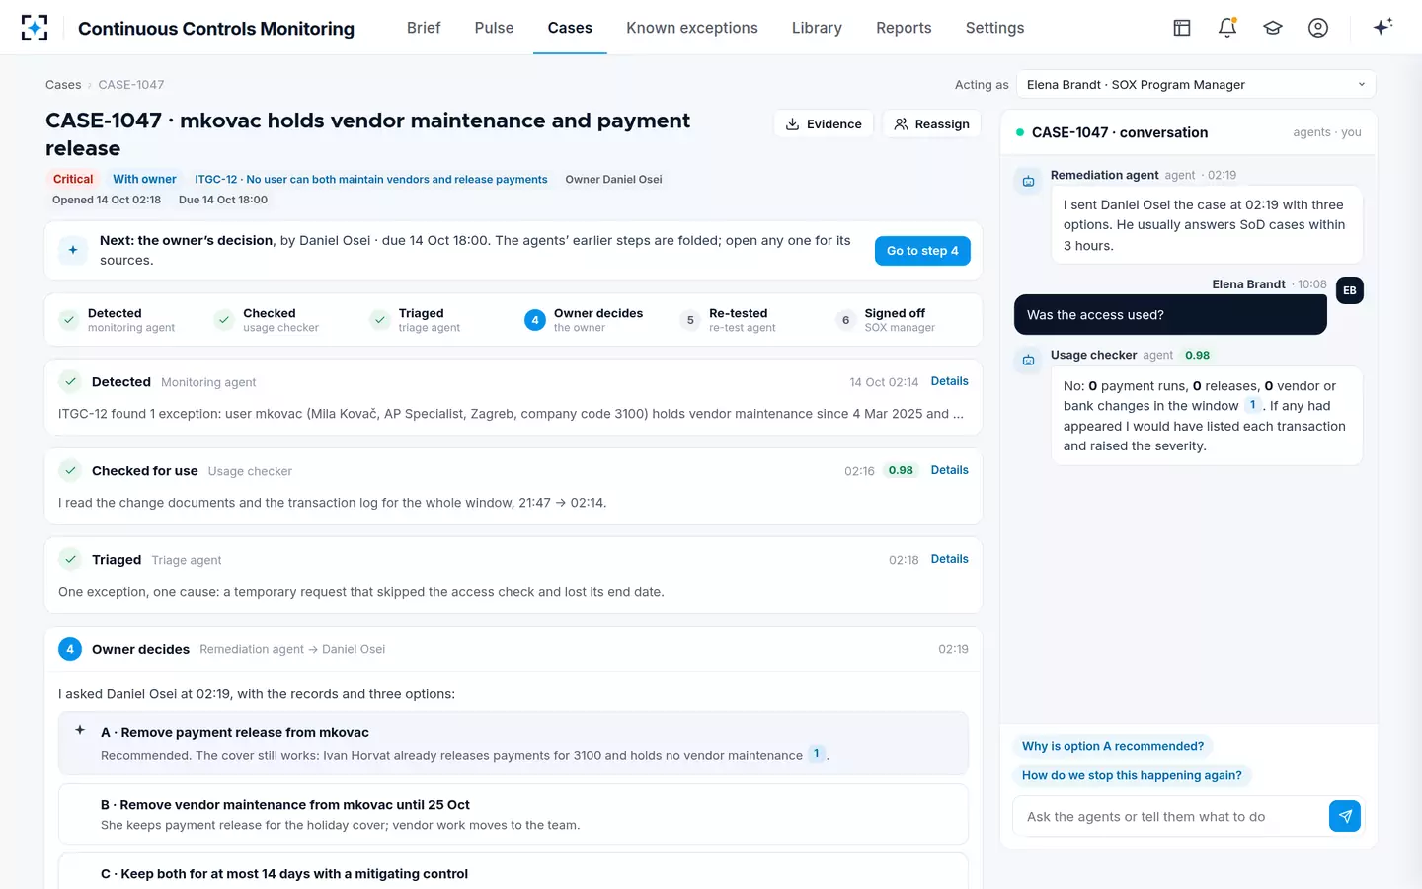The image size is (1422, 889).
Task: Expand Detected card via Details
Action: pos(949,381)
